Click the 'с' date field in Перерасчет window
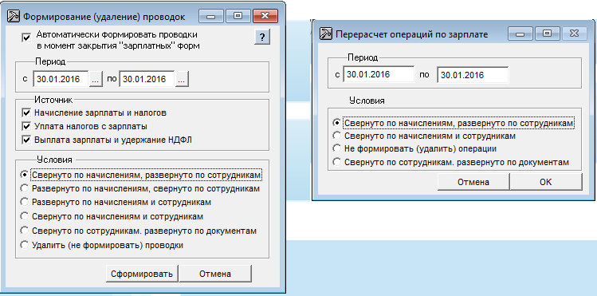This screenshot has width=597, height=296. tap(379, 74)
